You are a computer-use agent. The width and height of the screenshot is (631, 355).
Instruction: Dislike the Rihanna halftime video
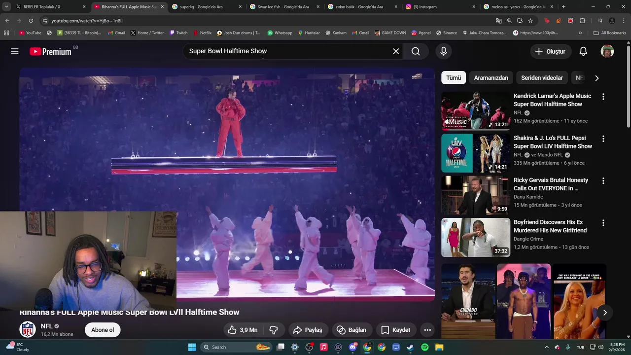tap(274, 330)
